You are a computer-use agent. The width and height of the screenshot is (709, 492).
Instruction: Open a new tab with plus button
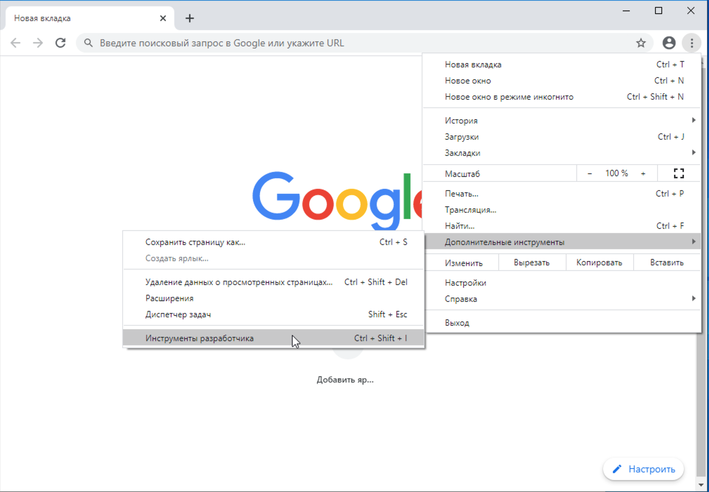point(190,18)
